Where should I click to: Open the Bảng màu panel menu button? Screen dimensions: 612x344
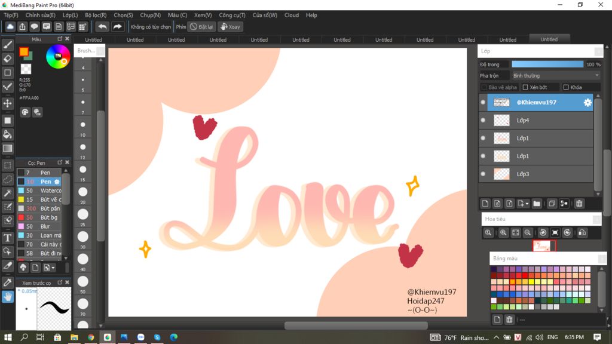click(602, 259)
